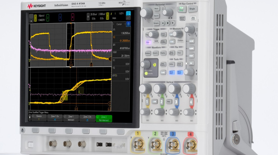The image size is (278, 155).
Task: Toggle the glowing Zone trigger button
Action: [148, 42]
